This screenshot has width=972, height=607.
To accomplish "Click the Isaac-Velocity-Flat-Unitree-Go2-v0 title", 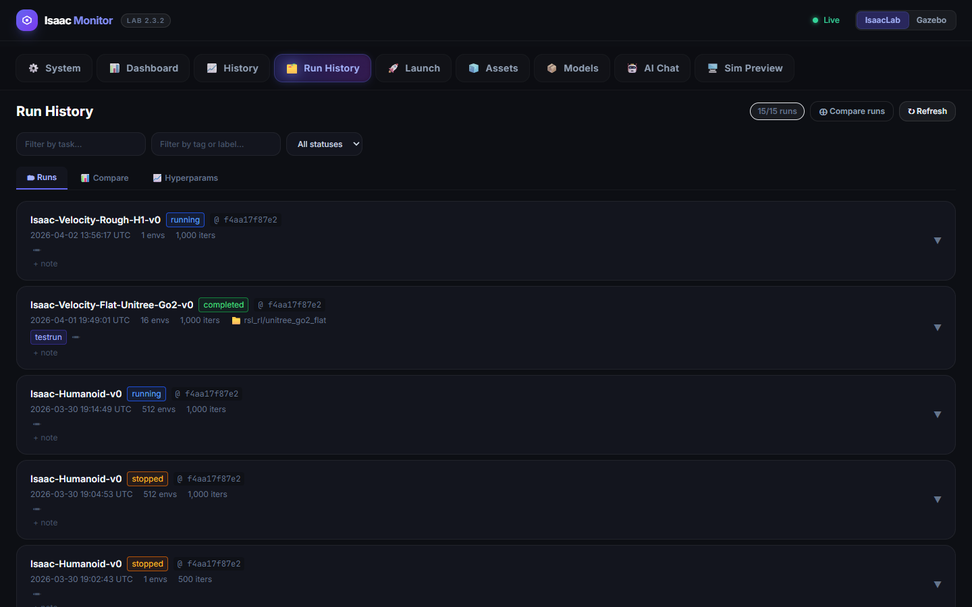I will point(111,305).
